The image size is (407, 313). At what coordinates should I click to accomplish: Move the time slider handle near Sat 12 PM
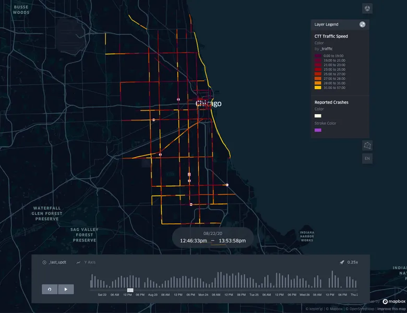tap(130, 290)
